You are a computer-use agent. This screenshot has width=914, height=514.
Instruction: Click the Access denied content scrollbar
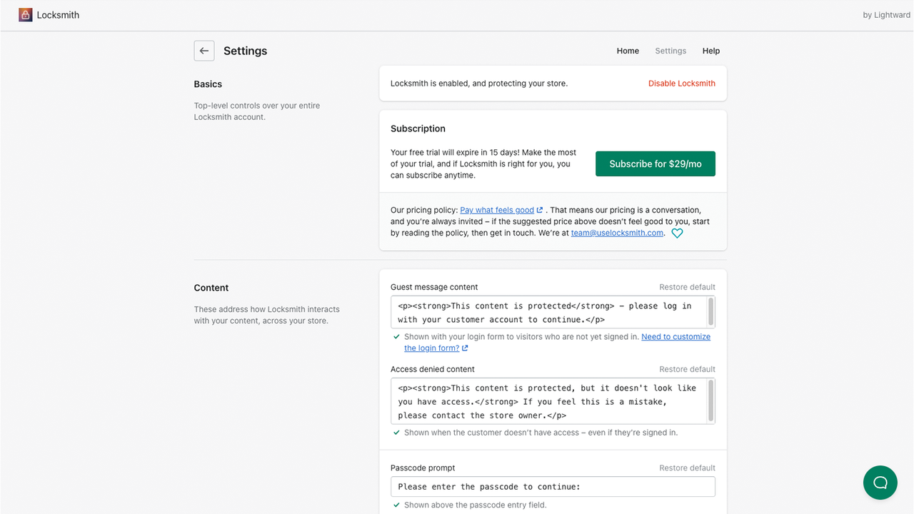pos(710,400)
